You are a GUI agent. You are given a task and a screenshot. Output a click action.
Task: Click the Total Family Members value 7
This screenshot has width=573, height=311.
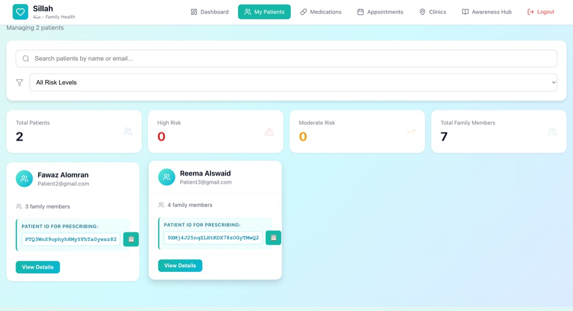444,136
